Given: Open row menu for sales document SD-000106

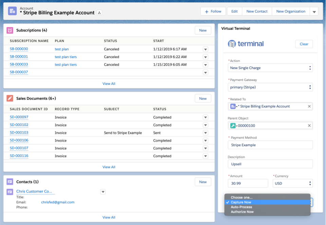Looking at the screenshot, I should coord(205,140).
